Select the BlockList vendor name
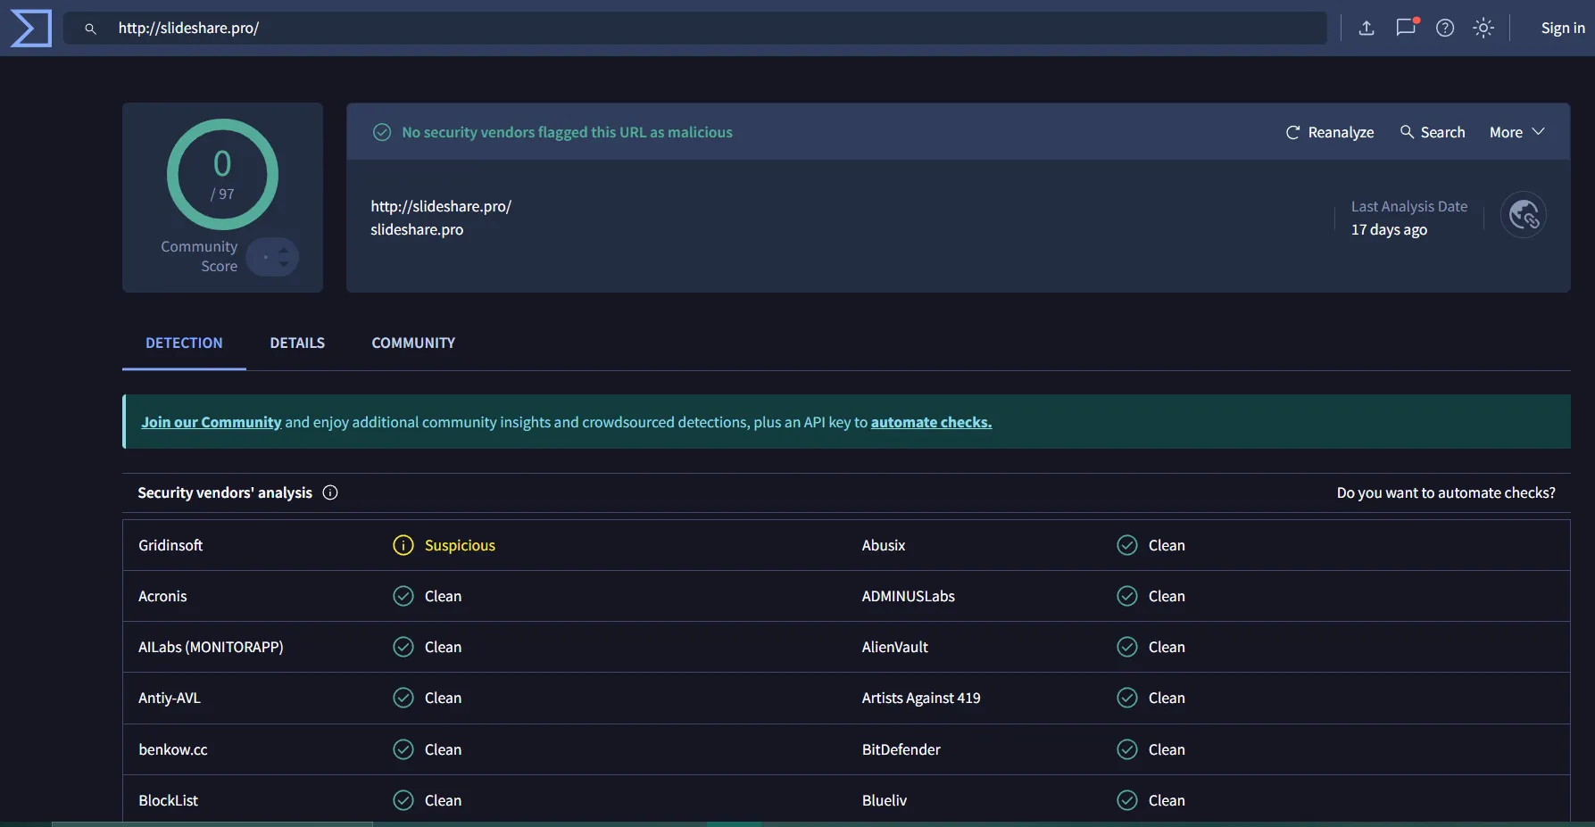The width and height of the screenshot is (1595, 827). click(169, 800)
